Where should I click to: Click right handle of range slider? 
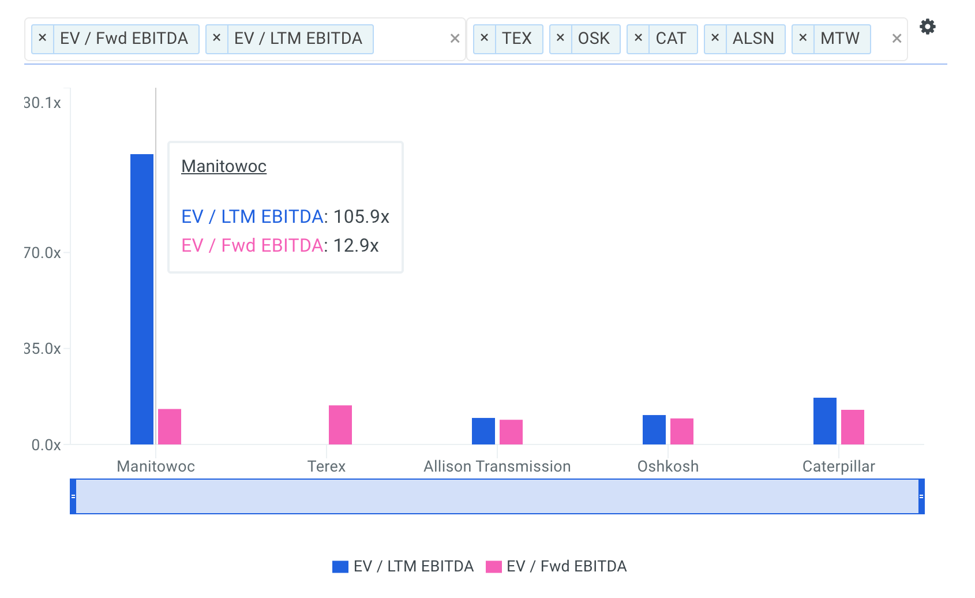pos(921,496)
